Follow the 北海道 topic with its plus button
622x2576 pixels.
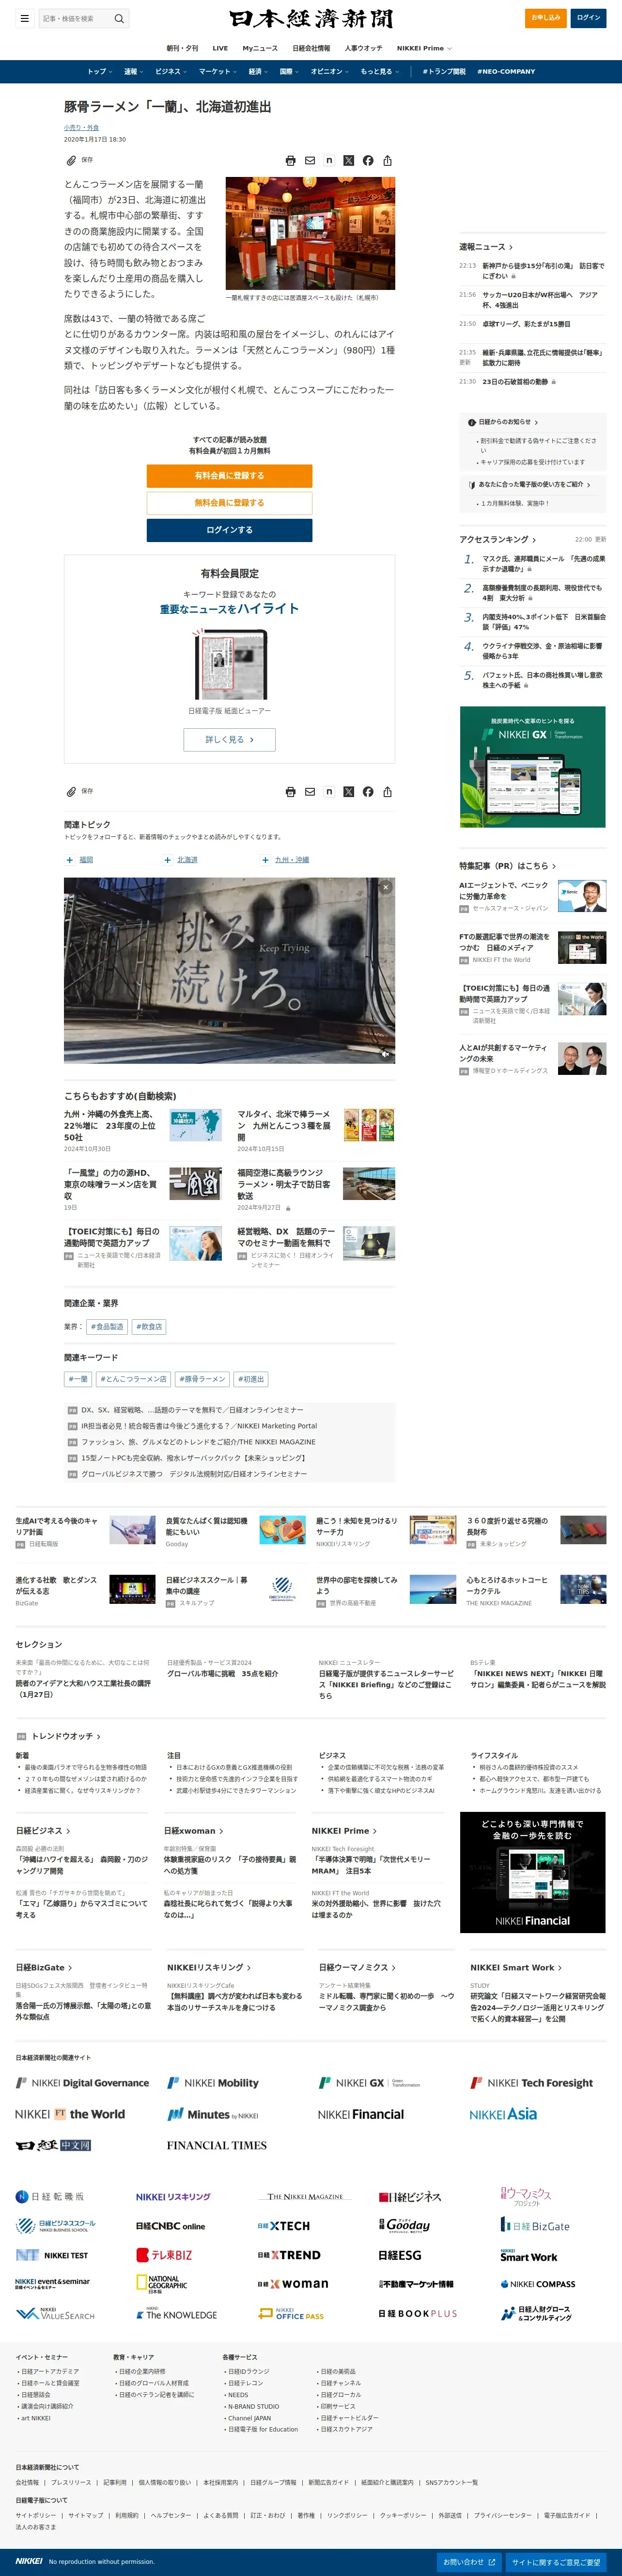pos(168,860)
